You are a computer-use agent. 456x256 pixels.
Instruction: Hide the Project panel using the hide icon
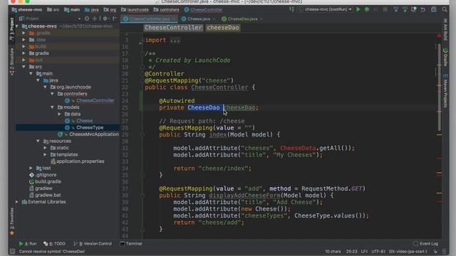115,18
